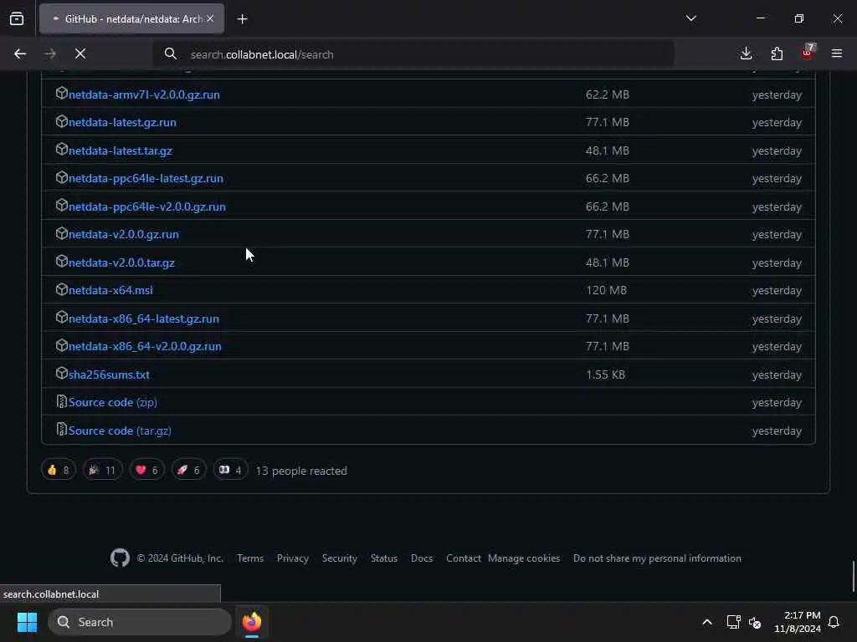Screen dimensions: 857x642
Task: Click page vertical scrollbar thumb
Action: click(853, 576)
